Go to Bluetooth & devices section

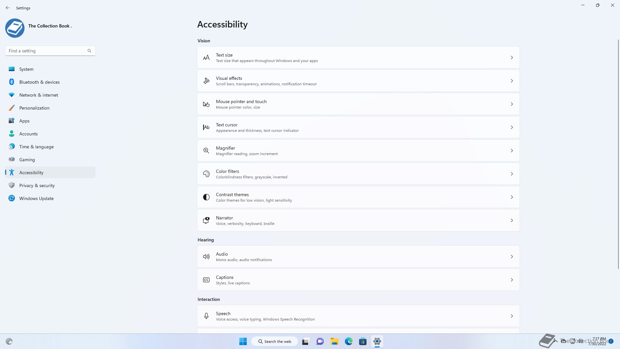[50, 82]
